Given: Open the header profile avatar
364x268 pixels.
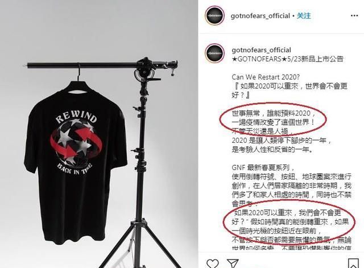Looking at the screenshot, I should click(x=215, y=16).
